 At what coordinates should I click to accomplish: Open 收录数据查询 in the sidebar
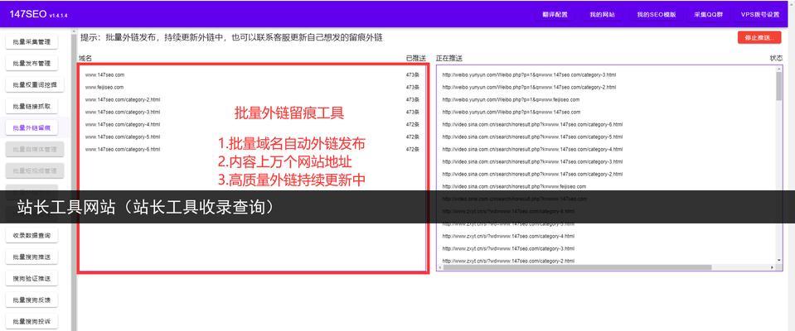click(x=32, y=235)
